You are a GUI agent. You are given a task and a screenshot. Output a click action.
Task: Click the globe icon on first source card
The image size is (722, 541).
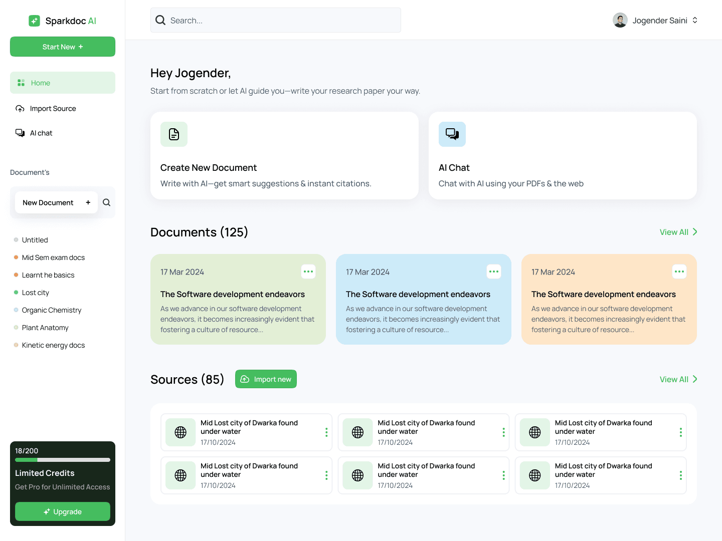180,432
